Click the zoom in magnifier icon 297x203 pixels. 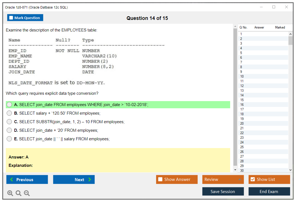pos(10,193)
